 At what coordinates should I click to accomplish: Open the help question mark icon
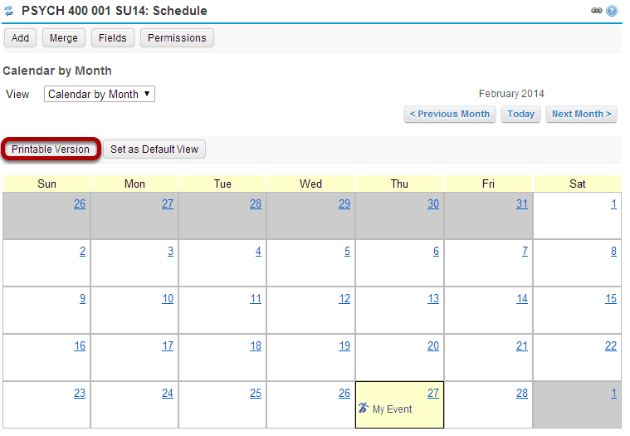[612, 11]
